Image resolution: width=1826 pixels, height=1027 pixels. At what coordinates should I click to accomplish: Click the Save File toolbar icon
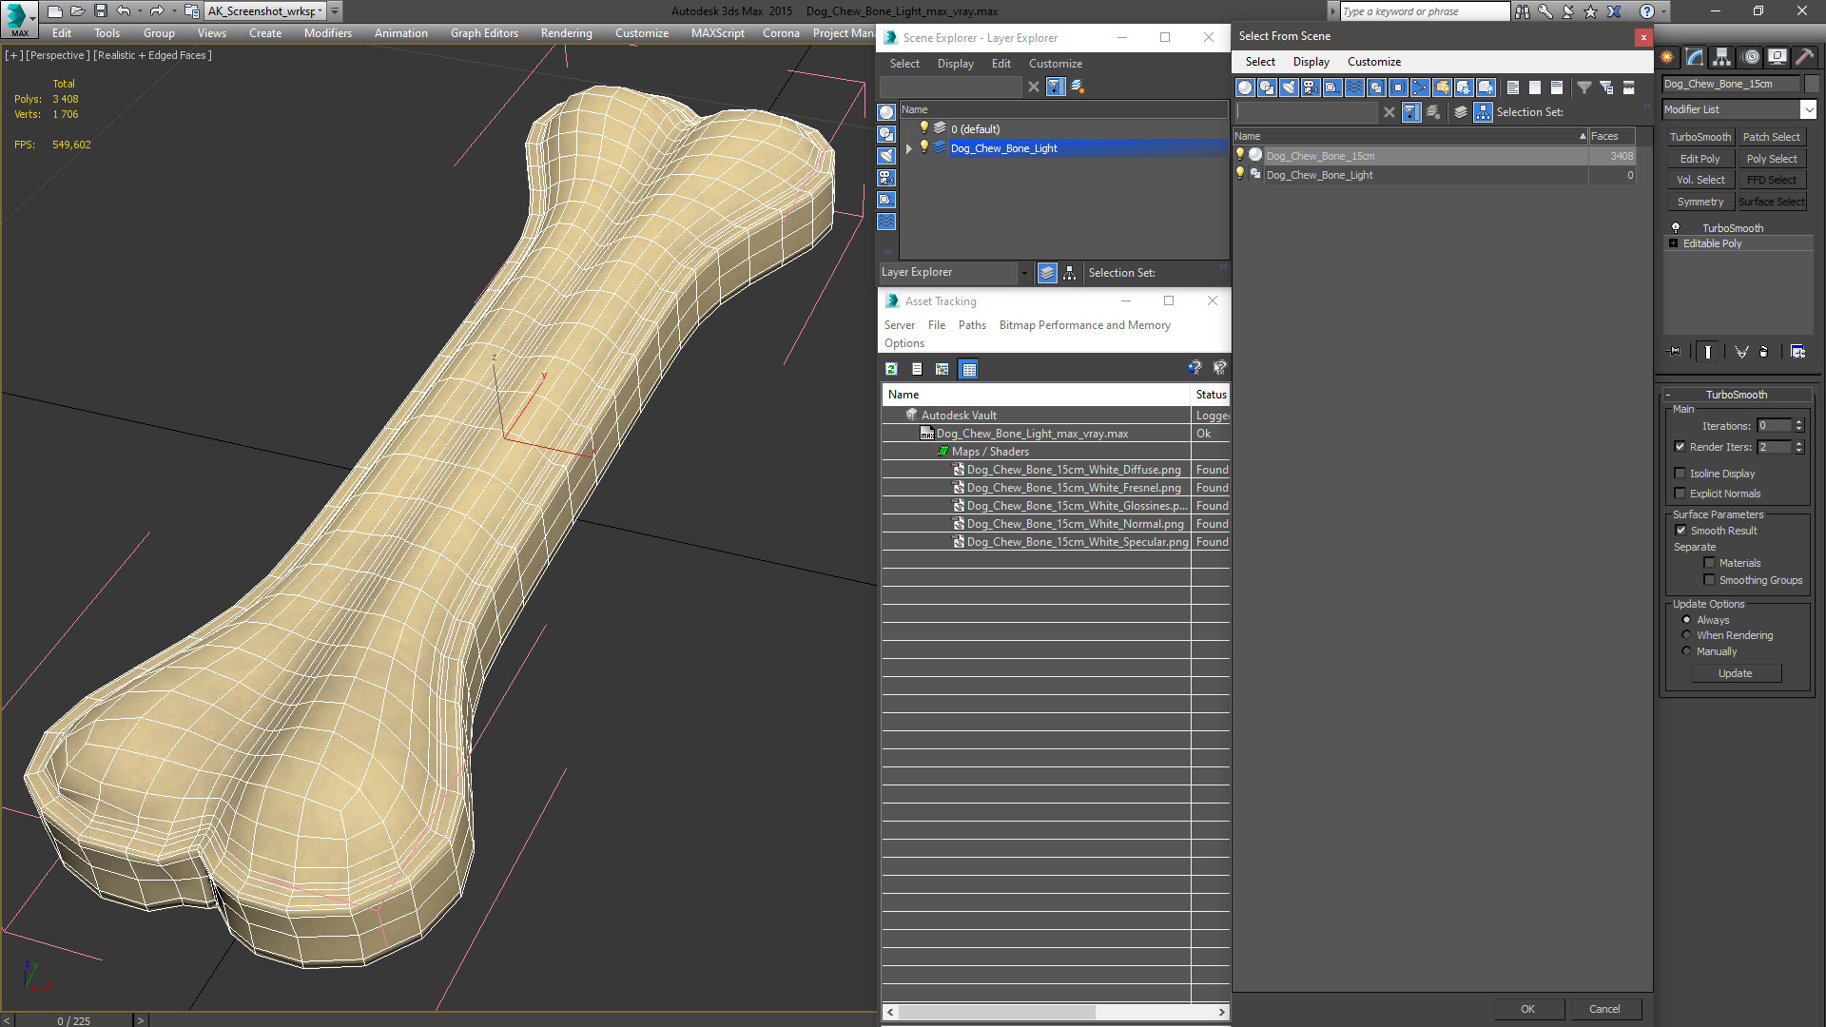100,11
